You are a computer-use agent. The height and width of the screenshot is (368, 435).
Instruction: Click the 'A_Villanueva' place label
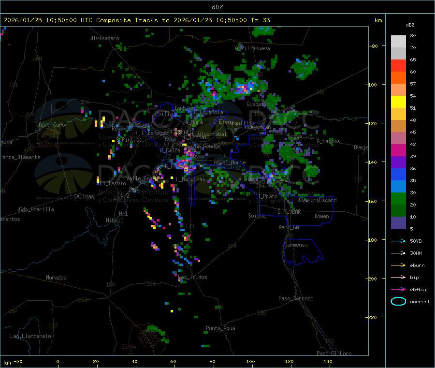pyautogui.click(x=252, y=48)
